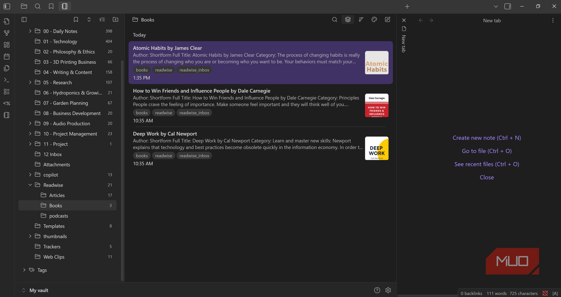
Task: Change sort order of Books list
Action: tap(361, 20)
